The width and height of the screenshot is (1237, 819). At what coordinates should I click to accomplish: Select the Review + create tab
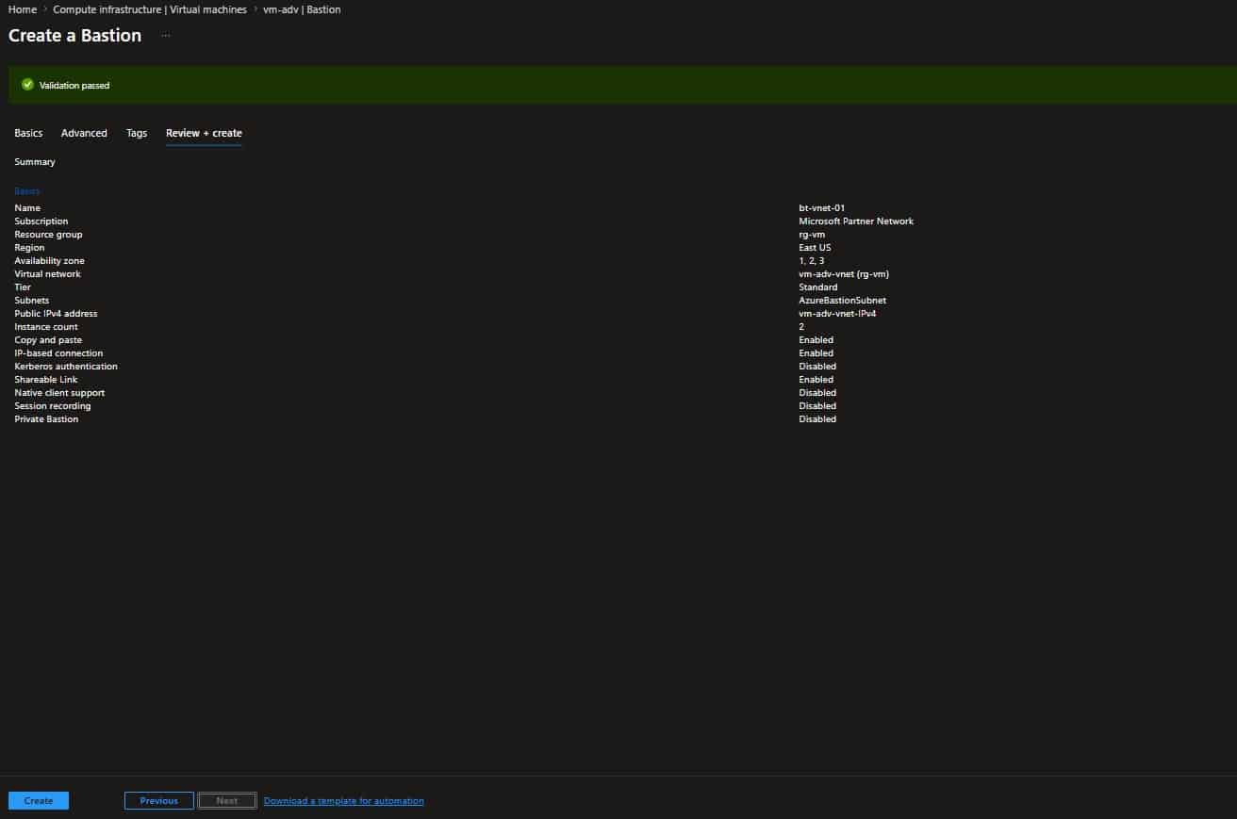pos(204,133)
